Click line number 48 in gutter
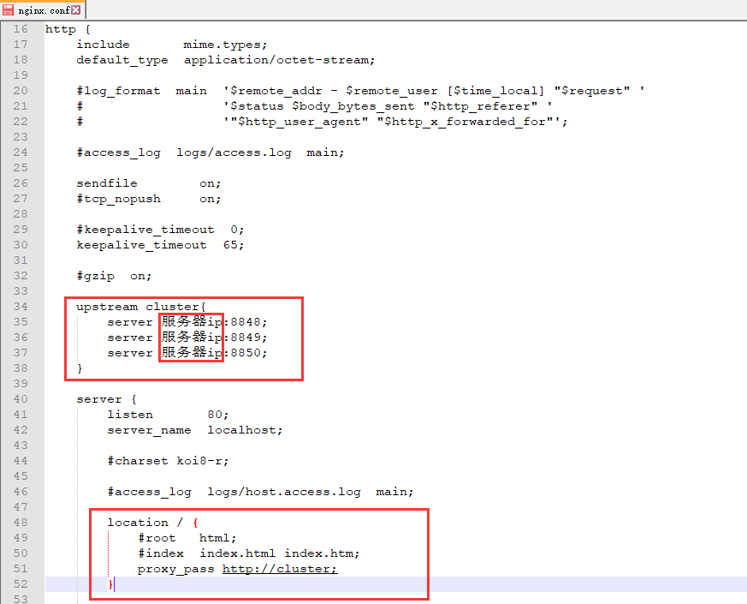The width and height of the screenshot is (747, 604). tap(21, 523)
